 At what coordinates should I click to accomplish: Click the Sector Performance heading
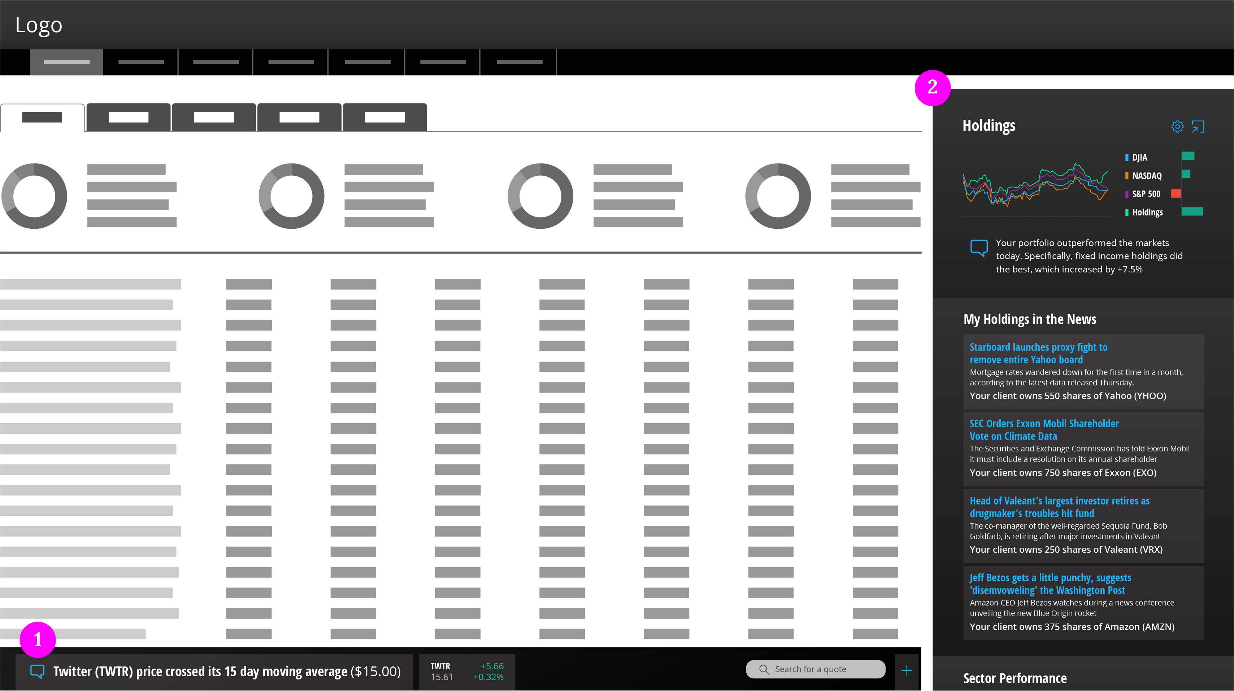[1014, 678]
